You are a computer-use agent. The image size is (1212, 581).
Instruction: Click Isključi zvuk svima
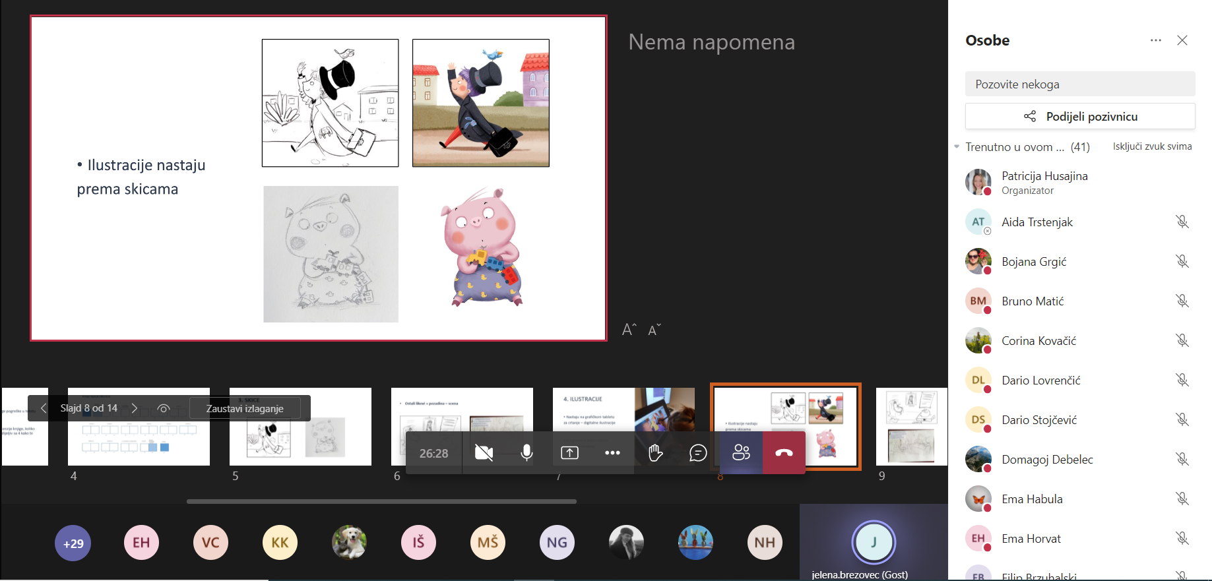point(1152,146)
